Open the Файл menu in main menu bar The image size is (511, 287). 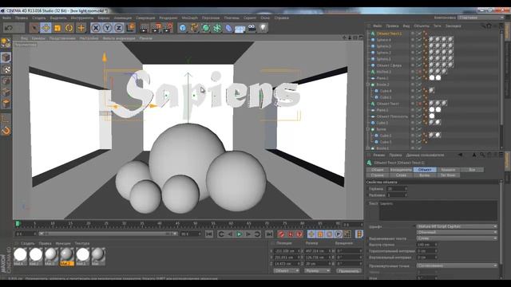pos(6,18)
